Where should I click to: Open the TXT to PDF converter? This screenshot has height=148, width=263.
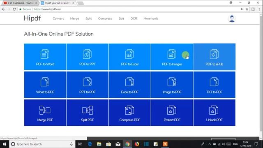pyautogui.click(x=215, y=85)
